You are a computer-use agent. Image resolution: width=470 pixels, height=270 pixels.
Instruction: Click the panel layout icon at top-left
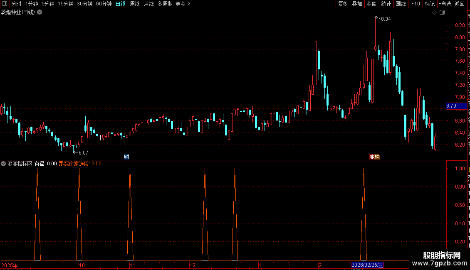pos(5,4)
